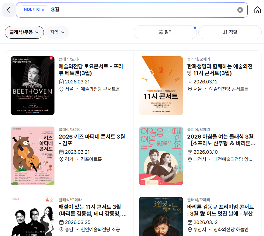Open 3월 愛 어느 멋진 날에 poster
264x236 pixels.
click(x=161, y=216)
